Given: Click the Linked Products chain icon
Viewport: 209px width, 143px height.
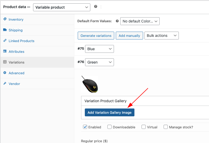Looking at the screenshot, I should coord(5,41).
